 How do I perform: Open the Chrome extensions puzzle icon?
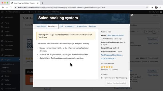152,7
